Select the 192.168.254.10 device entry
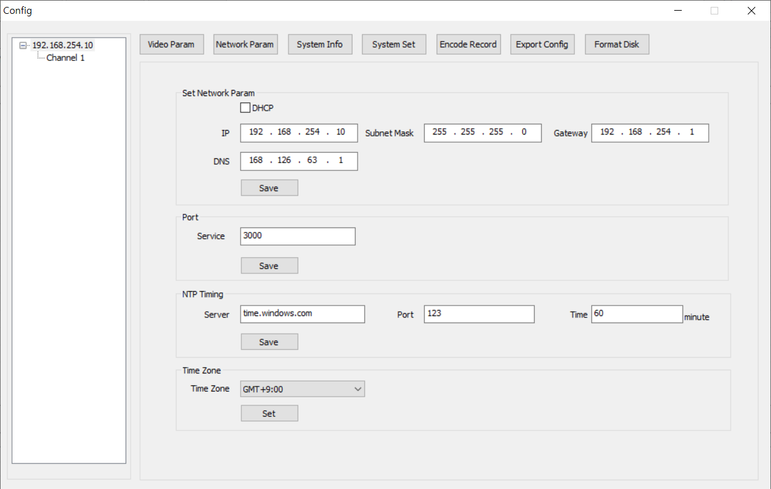771x489 pixels. [x=63, y=45]
